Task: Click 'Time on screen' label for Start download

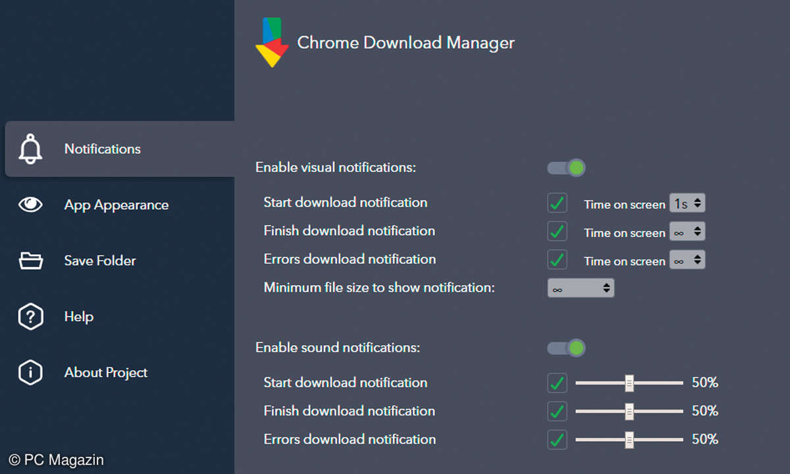Action: tap(625, 205)
